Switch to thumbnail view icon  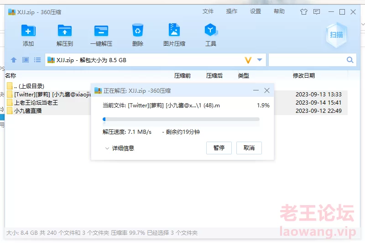coord(26,60)
